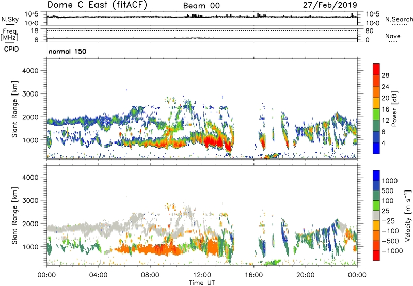Click the orange negative-velocity band near 08:00
The image size is (413, 286).
tap(148, 249)
